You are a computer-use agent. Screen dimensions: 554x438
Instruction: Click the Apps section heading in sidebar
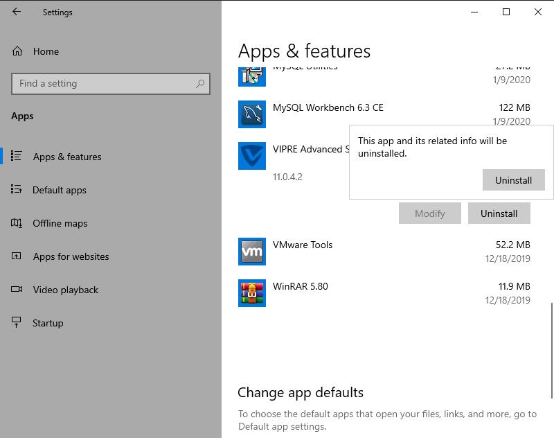[x=22, y=116]
